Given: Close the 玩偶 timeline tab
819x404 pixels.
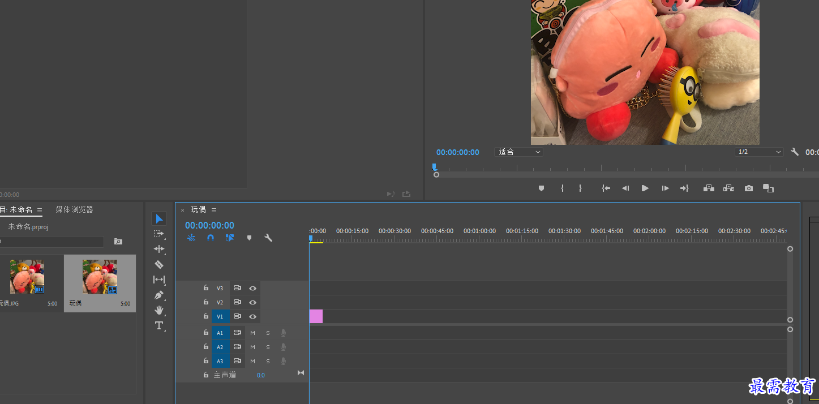Looking at the screenshot, I should coord(182,210).
